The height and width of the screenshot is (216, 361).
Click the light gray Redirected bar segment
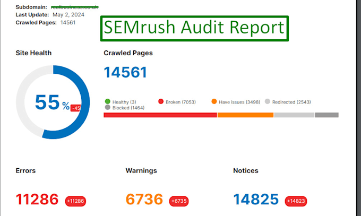(x=294, y=115)
